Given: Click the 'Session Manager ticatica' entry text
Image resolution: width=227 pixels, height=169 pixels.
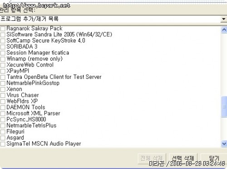Looking at the screenshot, I should click(38, 53).
